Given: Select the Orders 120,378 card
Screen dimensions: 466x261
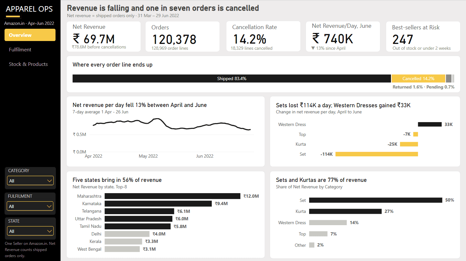Looking at the screenshot, I should 183,37.
